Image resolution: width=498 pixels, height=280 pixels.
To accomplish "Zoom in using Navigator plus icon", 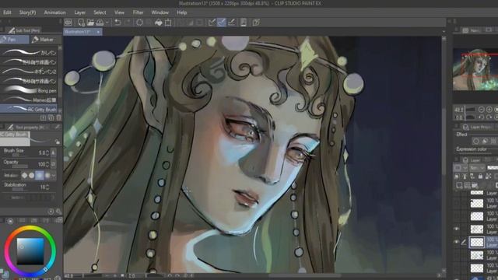I will (x=489, y=110).
